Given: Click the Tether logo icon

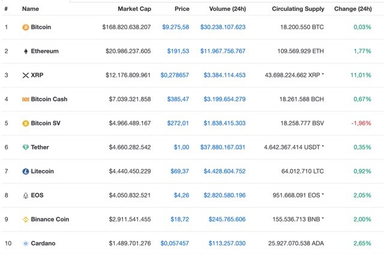Looking at the screenshot, I should 25,147.
